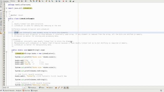Click line number 47 in gutter
The width and height of the screenshot is (164, 92).
4,76
